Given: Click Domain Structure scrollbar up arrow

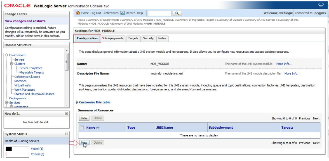Looking at the screenshot, I should (67, 51).
